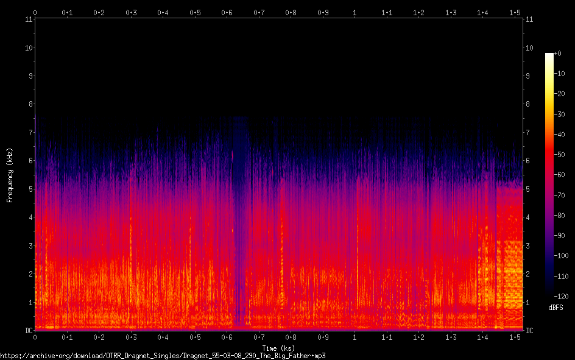Viewport: 575px width, 360px height.
Task: Click the 1.3 tick on bottom time axis
Action: pyautogui.click(x=451, y=337)
